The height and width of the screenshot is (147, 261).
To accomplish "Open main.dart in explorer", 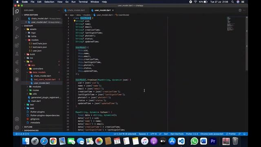I will pyautogui.click(x=36, y=101).
